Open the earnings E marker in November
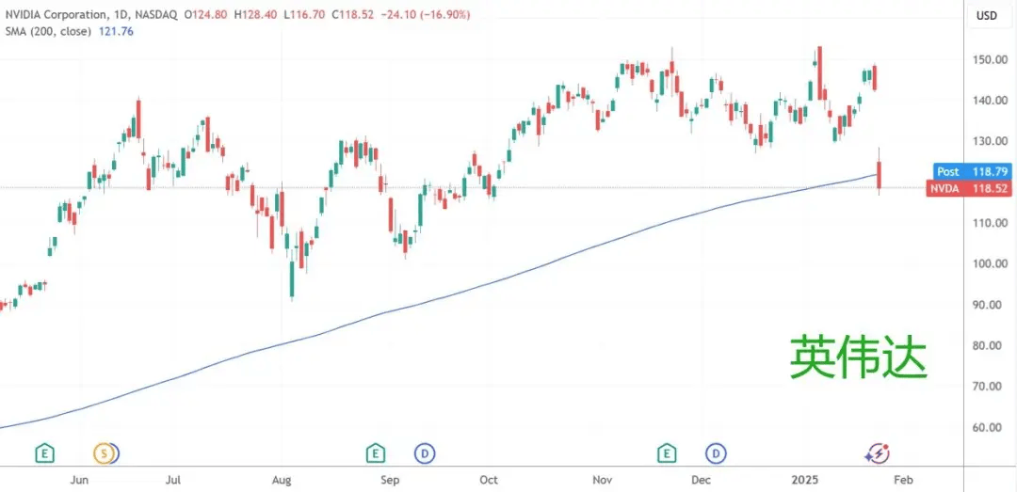This screenshot has width=1017, height=492. [666, 453]
